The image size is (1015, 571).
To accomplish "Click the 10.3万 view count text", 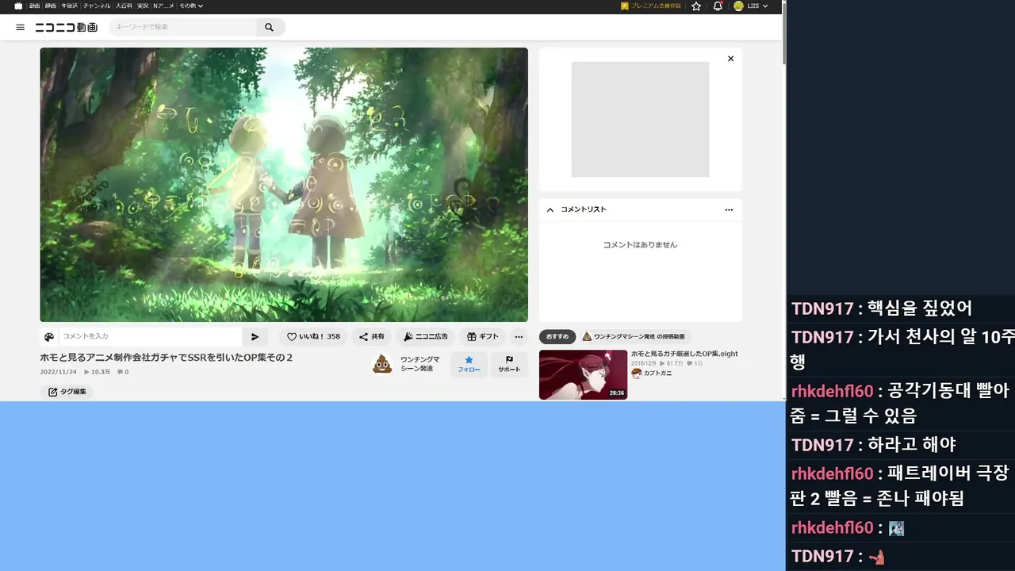I will 97,372.
